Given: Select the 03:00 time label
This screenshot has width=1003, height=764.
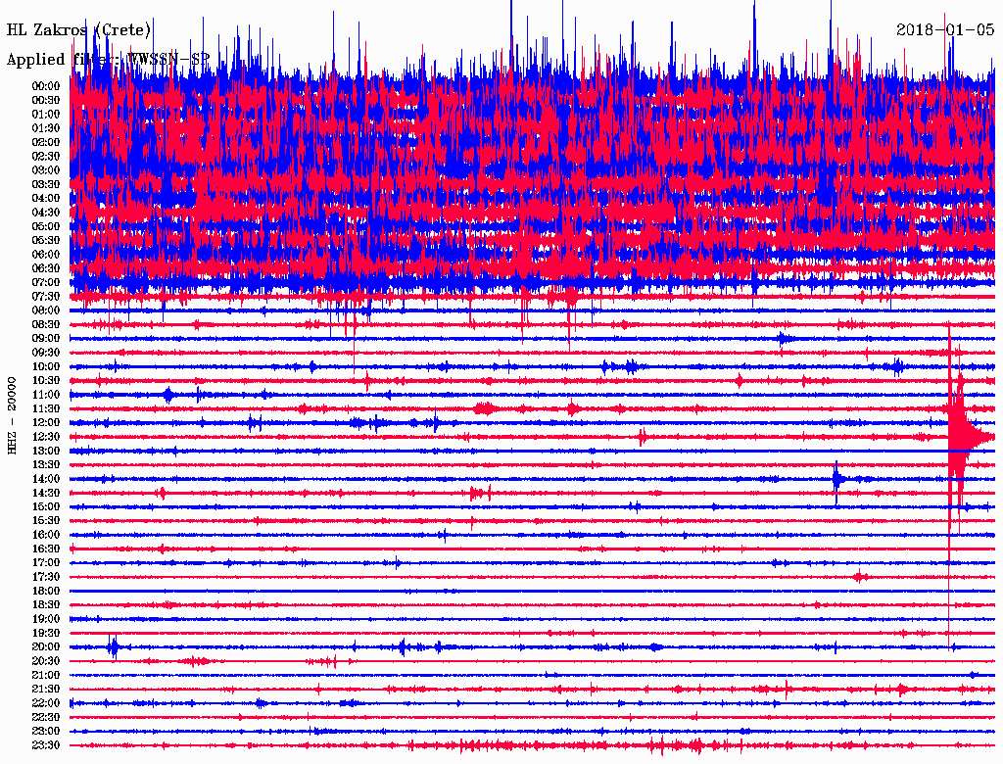Looking at the screenshot, I should tap(46, 170).
